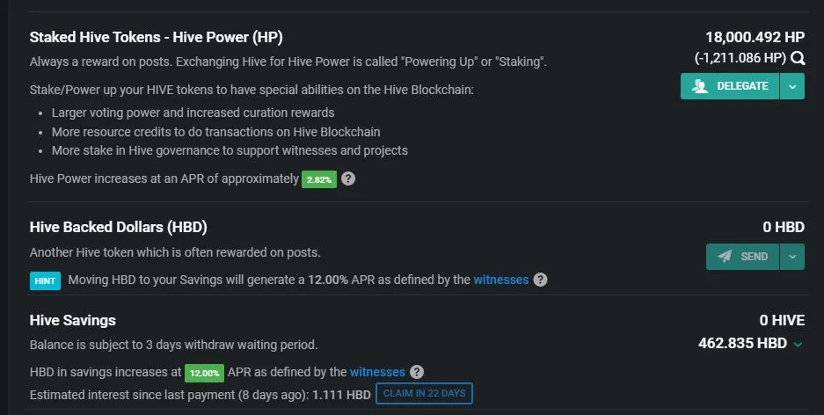Click the 0 HBD balance
Image resolution: width=824 pixels, height=415 pixels.
pos(784,227)
